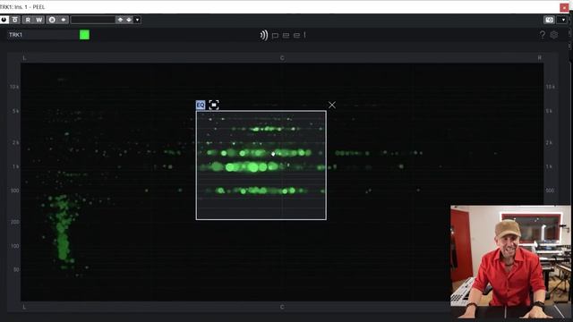573x322 pixels.
Task: Click the focus selection frame icon
Action: coord(214,106)
